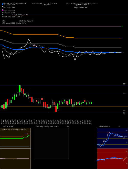Click the 'Day Vol: 0 M' label
Image resolution: width=128 pixels, height=169 pixels.
pyautogui.click(x=80, y=8)
